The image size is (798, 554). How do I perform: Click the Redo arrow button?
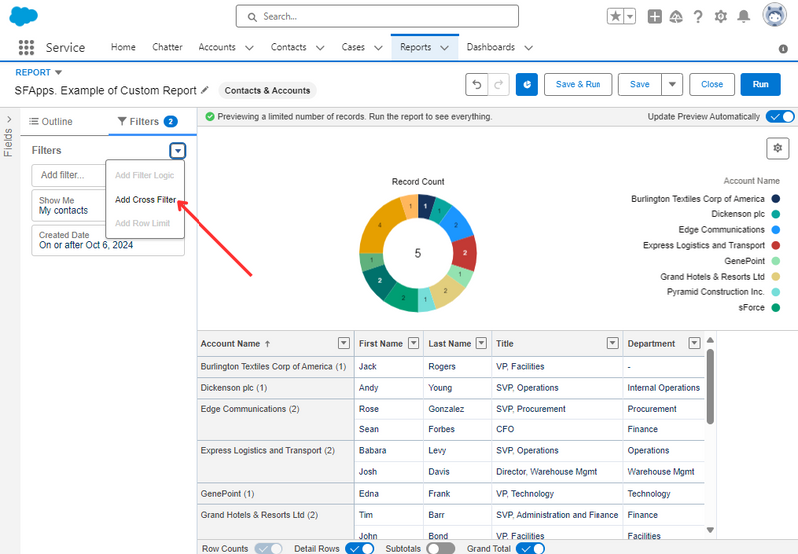[498, 84]
